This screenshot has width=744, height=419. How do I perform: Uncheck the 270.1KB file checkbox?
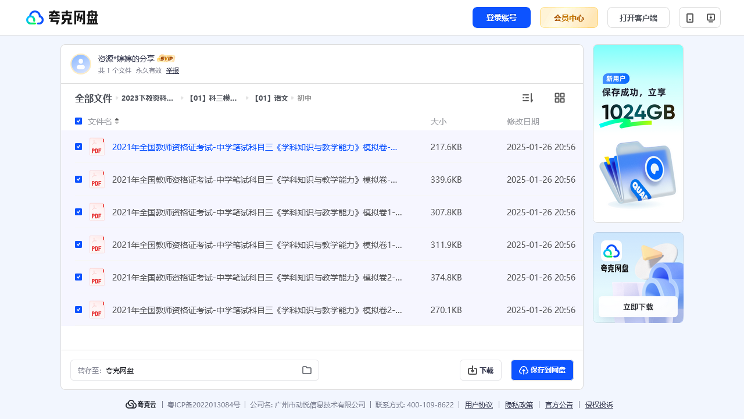pos(78,310)
